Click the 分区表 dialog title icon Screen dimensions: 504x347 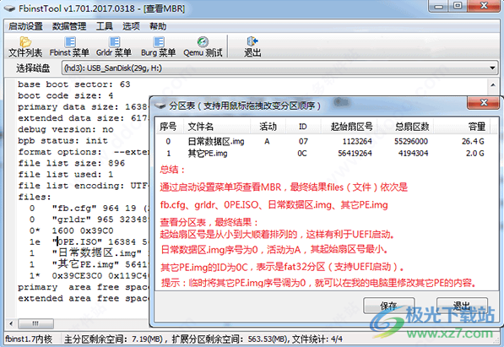pyautogui.click(x=160, y=106)
